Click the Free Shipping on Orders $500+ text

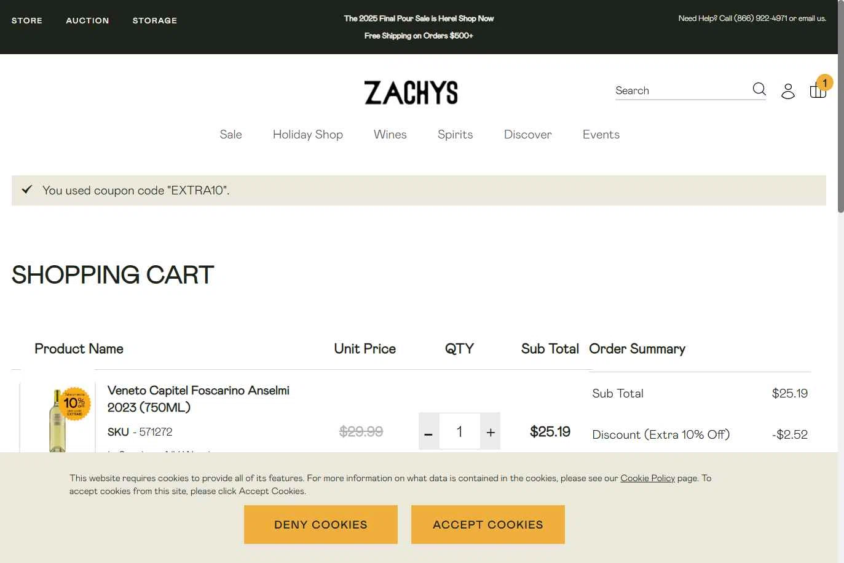tap(419, 36)
